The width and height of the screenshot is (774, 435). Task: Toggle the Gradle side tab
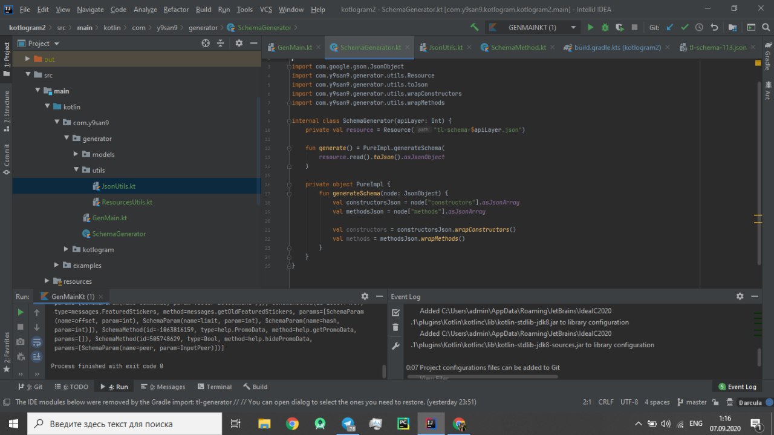click(x=767, y=57)
